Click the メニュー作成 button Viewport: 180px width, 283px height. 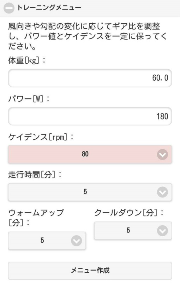90,271
